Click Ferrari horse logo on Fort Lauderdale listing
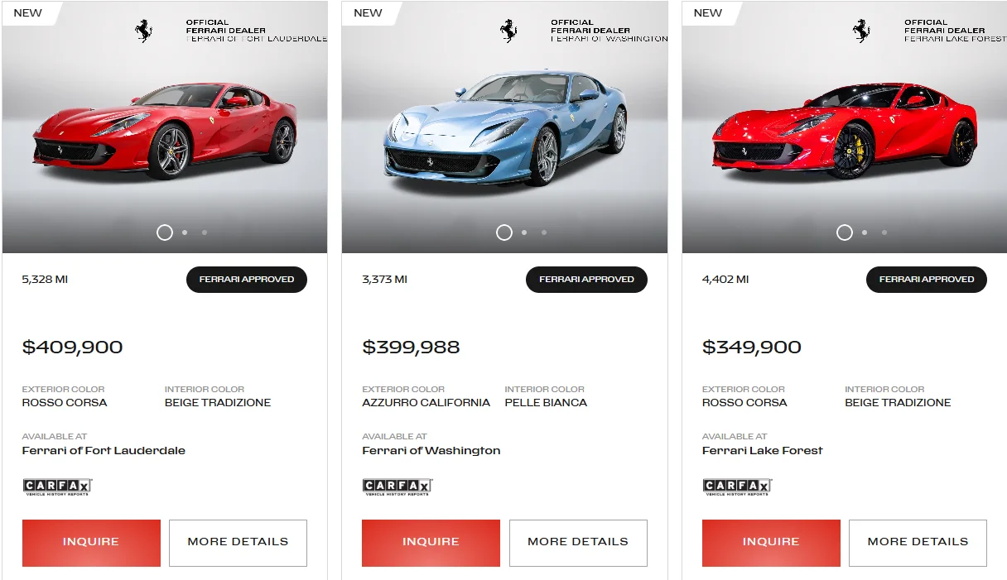The width and height of the screenshot is (1007, 580). coord(144,31)
